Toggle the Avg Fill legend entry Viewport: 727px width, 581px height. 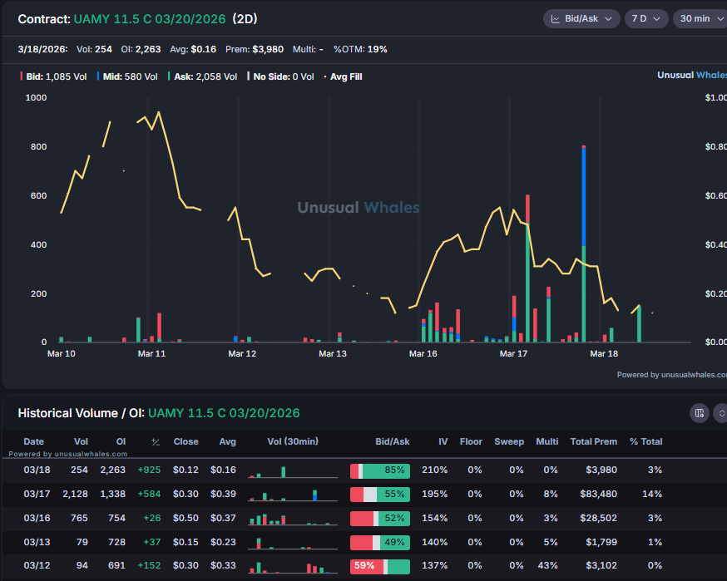tap(343, 76)
